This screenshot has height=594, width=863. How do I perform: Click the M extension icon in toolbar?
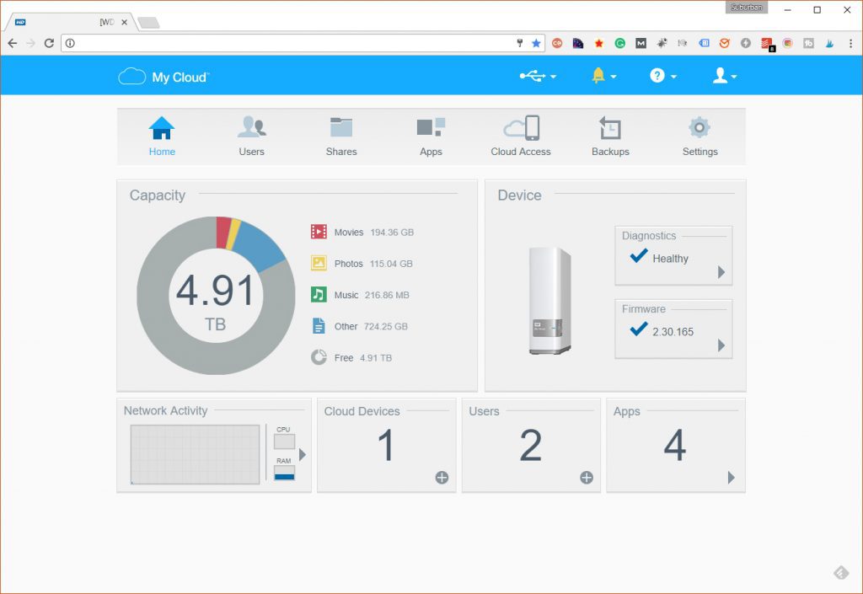coord(641,43)
